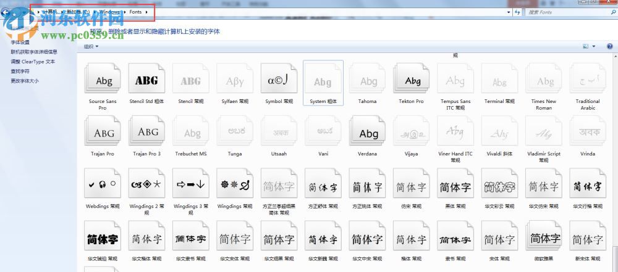Open the 联机获取字体详细信息 link
The image size is (618, 272).
coord(34,52)
